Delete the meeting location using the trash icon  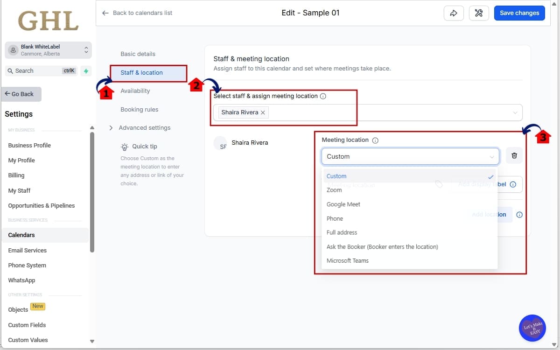click(x=514, y=155)
